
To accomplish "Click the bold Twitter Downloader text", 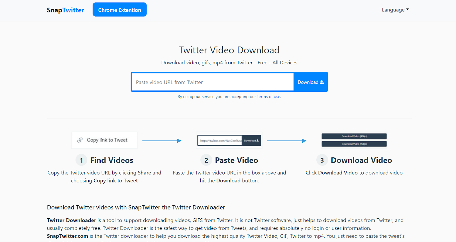I will (72, 220).
